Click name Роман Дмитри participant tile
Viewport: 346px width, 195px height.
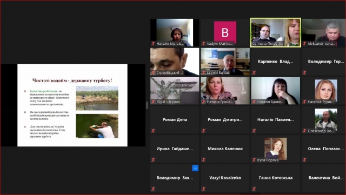tap(225, 119)
